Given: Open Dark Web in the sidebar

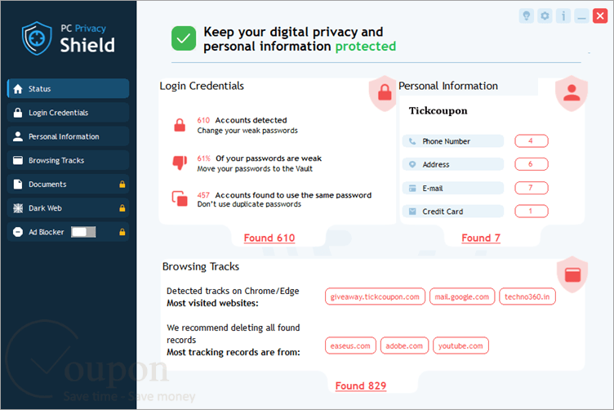Looking at the screenshot, I should pos(68,208).
